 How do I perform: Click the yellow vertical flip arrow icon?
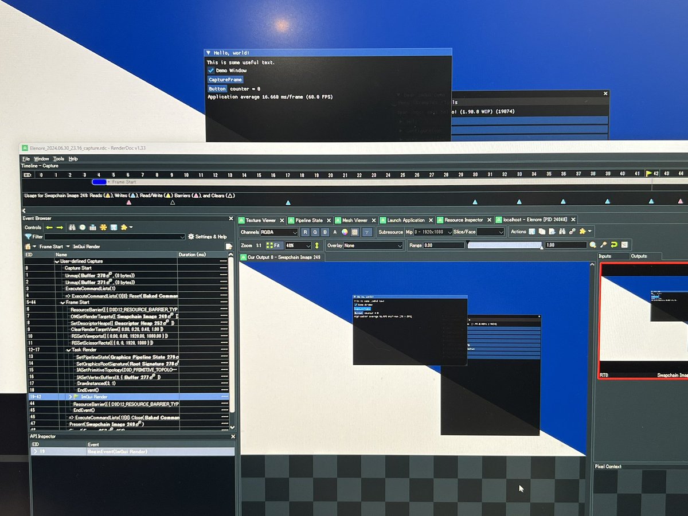click(316, 245)
